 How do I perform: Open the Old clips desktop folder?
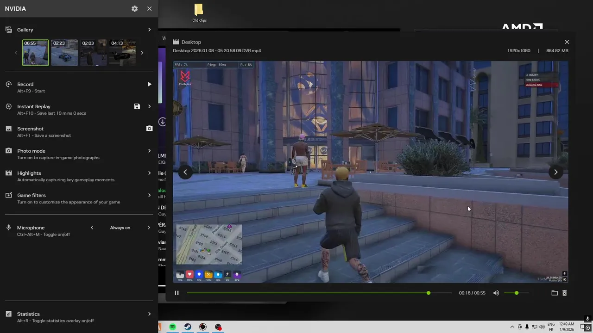[x=199, y=13]
